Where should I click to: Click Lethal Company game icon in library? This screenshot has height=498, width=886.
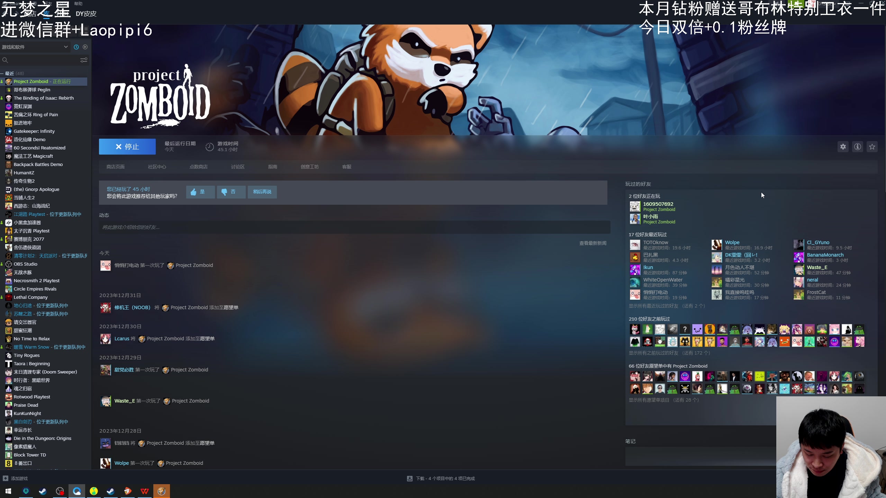point(9,297)
